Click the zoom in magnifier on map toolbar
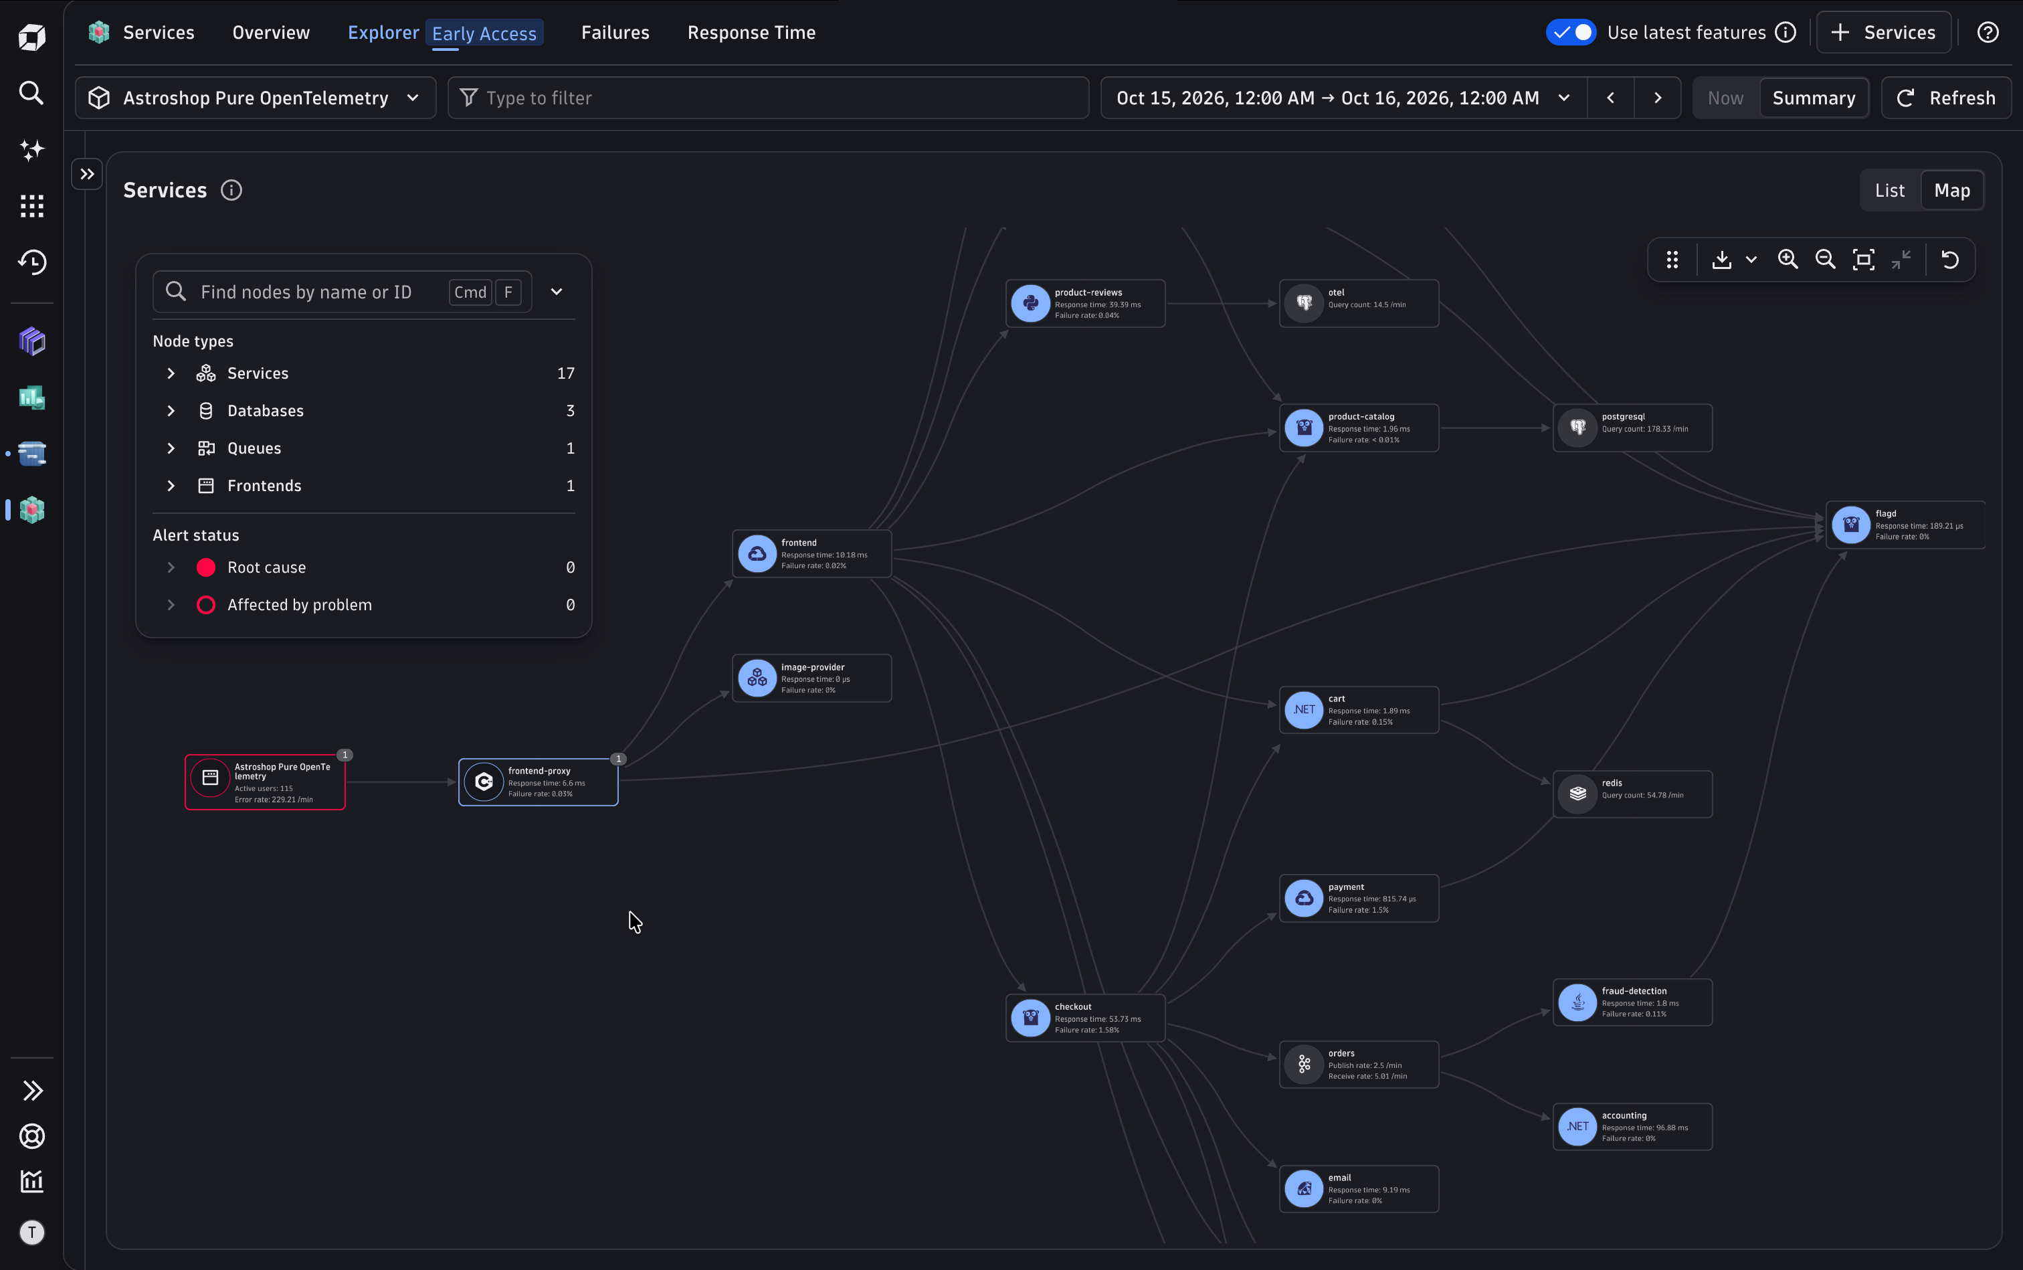The width and height of the screenshot is (2023, 1270). point(1788,260)
